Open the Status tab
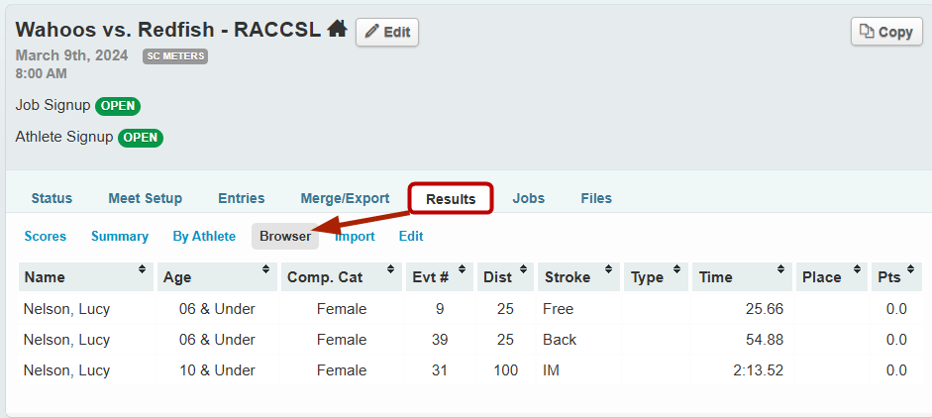Screen dimensions: 932x418 tap(52, 198)
